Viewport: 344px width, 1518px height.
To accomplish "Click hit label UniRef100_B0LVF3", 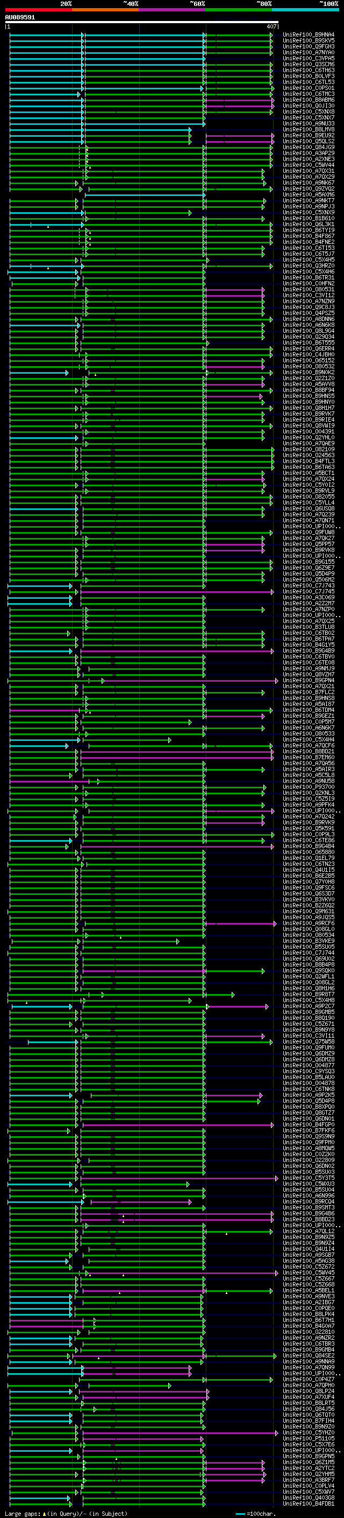I will click(309, 76).
